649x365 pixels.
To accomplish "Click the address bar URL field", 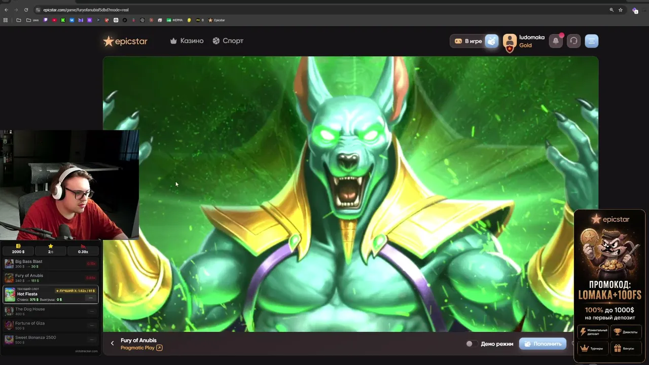I will [x=324, y=10].
